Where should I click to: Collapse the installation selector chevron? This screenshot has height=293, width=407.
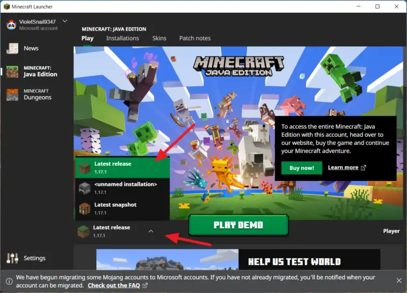click(151, 231)
